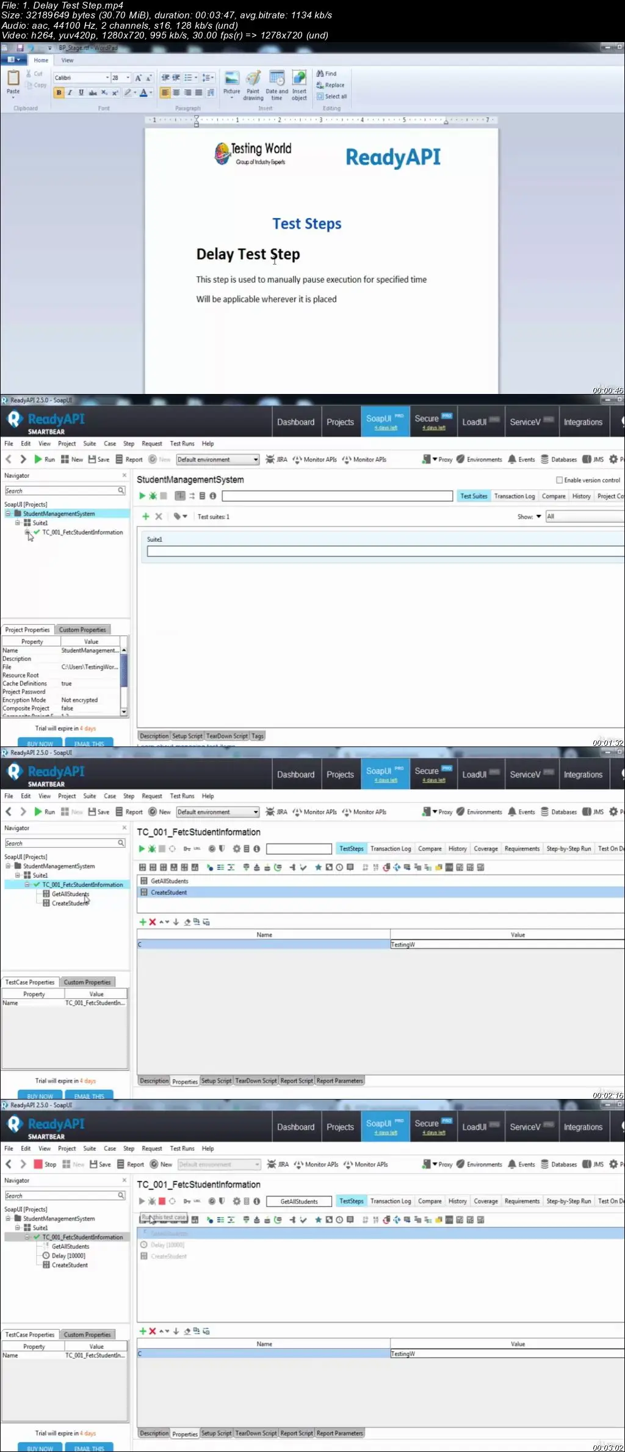Click the red stop square beside the 'GetAllStudents' progress box
Image resolution: width=625 pixels, height=1452 pixels.
[162, 1201]
